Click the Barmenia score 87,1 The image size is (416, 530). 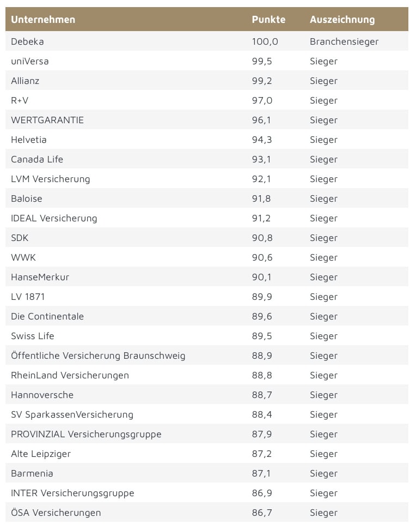click(x=261, y=473)
